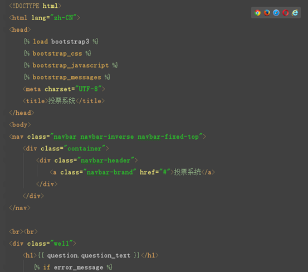Click the "UTF-8" charset value

pyautogui.click(x=89, y=89)
